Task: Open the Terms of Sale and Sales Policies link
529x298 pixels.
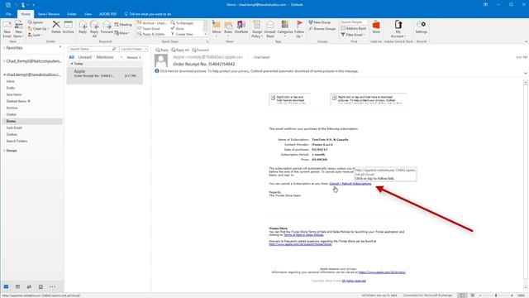Action: (303, 235)
